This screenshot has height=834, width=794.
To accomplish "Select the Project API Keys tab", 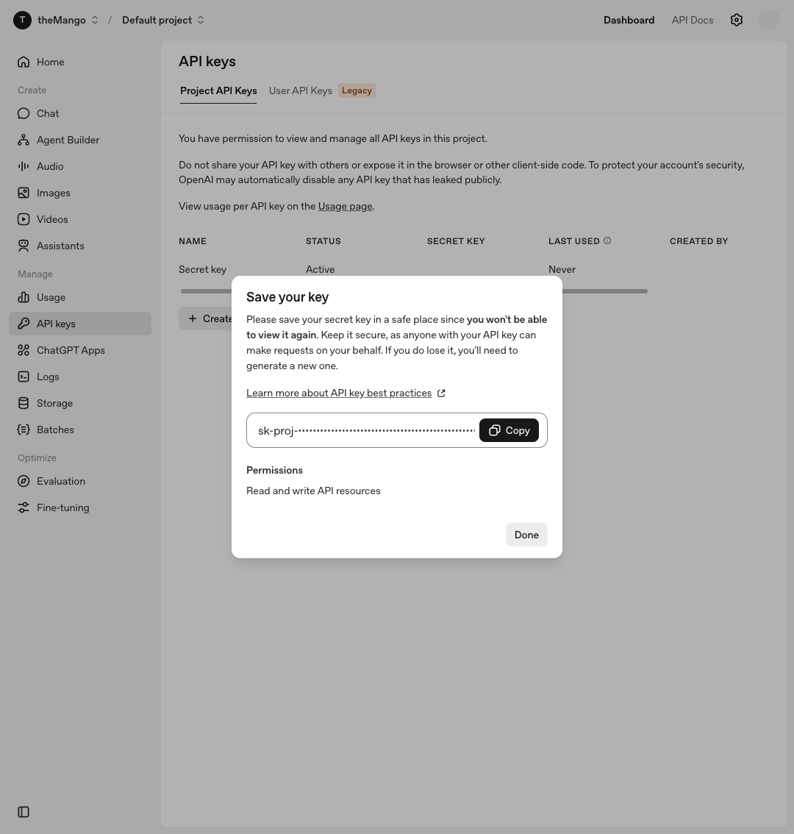I will tap(218, 91).
